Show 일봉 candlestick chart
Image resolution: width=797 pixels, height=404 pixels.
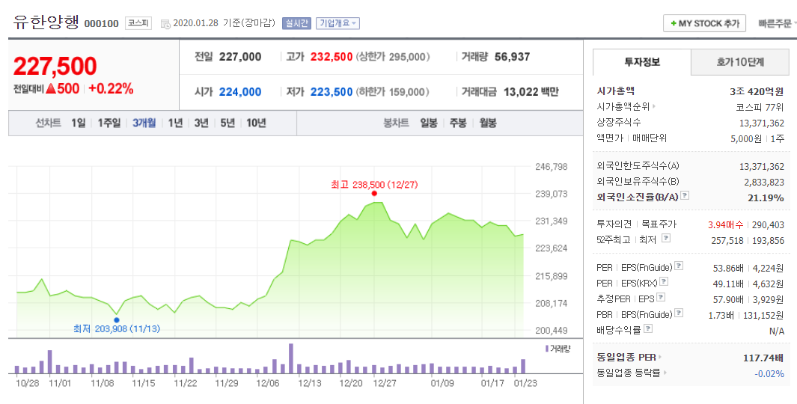[x=429, y=123]
